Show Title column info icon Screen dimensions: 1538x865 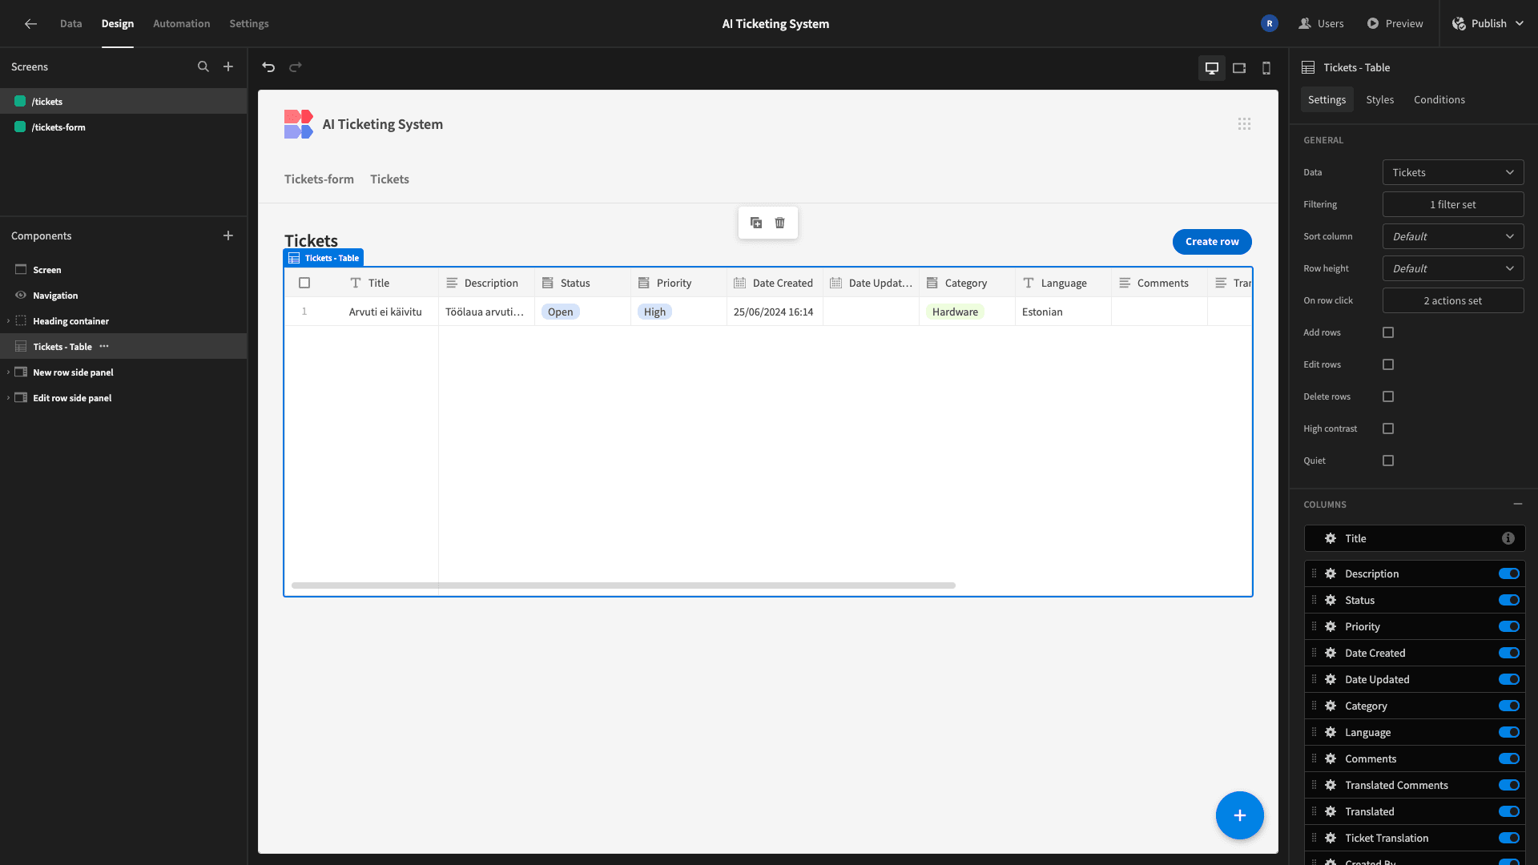tap(1508, 539)
